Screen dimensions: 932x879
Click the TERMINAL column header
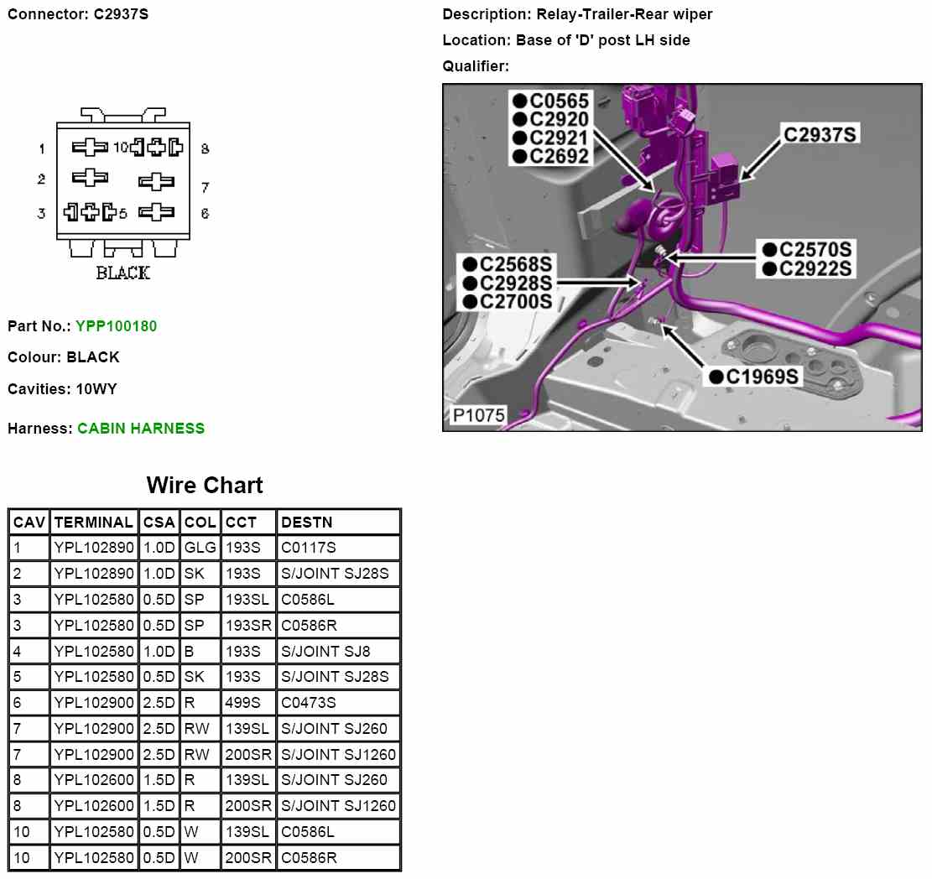93,523
